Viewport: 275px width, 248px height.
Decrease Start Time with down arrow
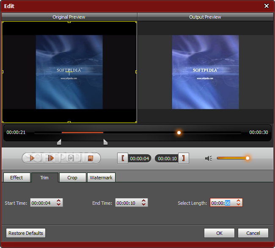58,204
